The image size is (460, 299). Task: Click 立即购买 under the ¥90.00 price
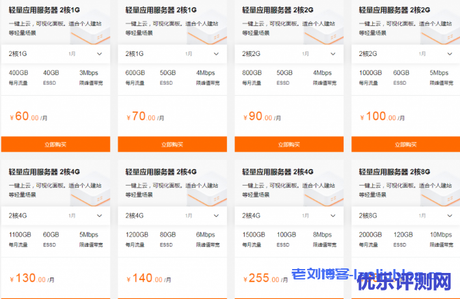click(x=289, y=144)
